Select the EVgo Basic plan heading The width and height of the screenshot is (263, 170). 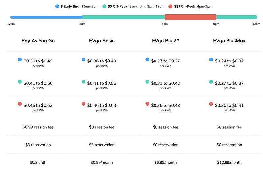[102, 41]
